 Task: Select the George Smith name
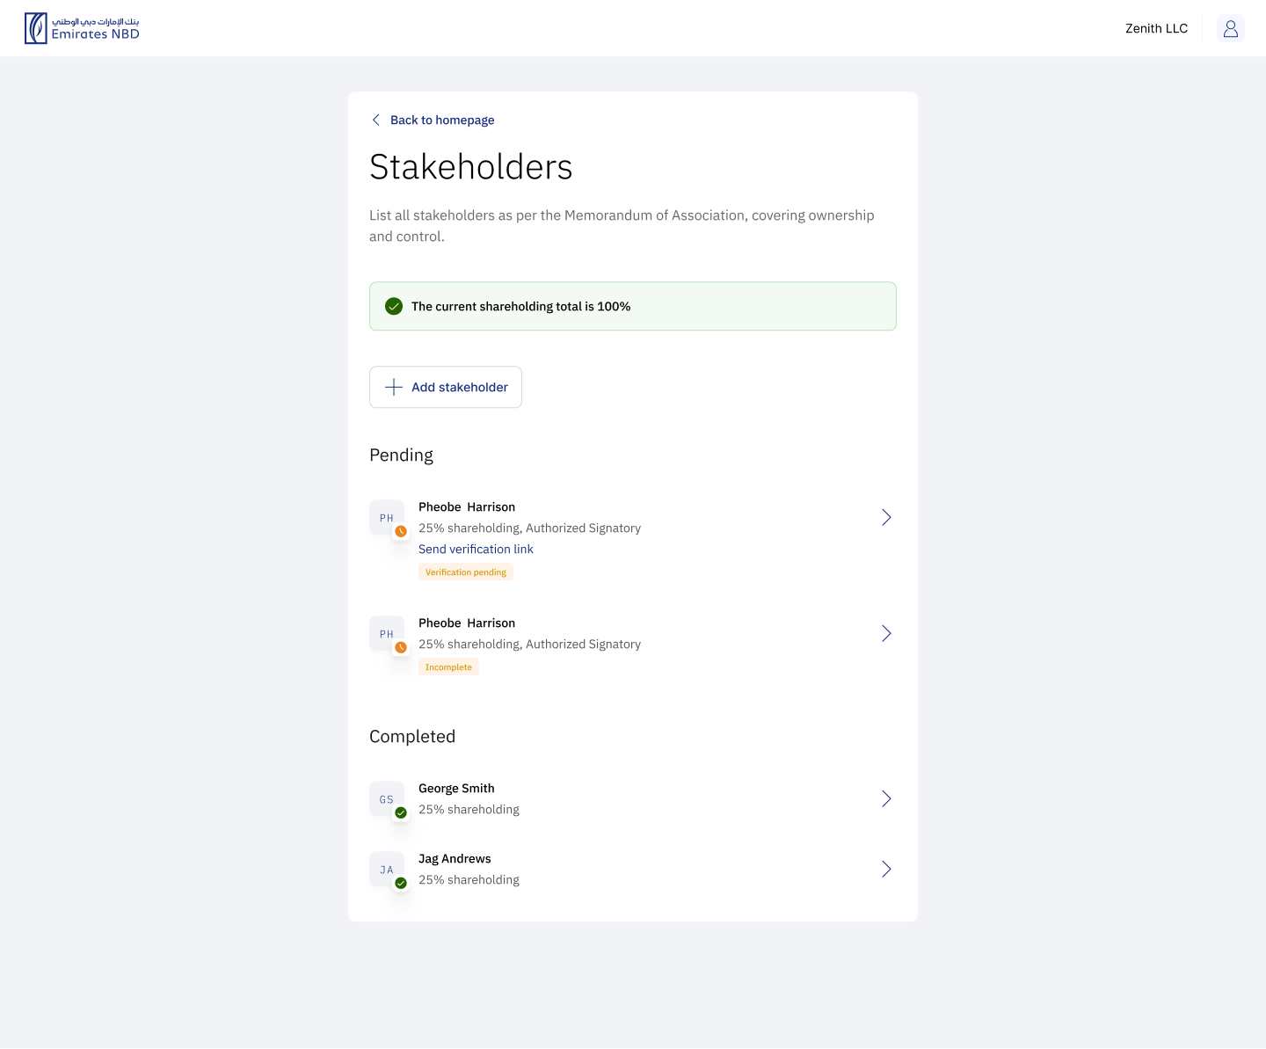[x=456, y=788]
